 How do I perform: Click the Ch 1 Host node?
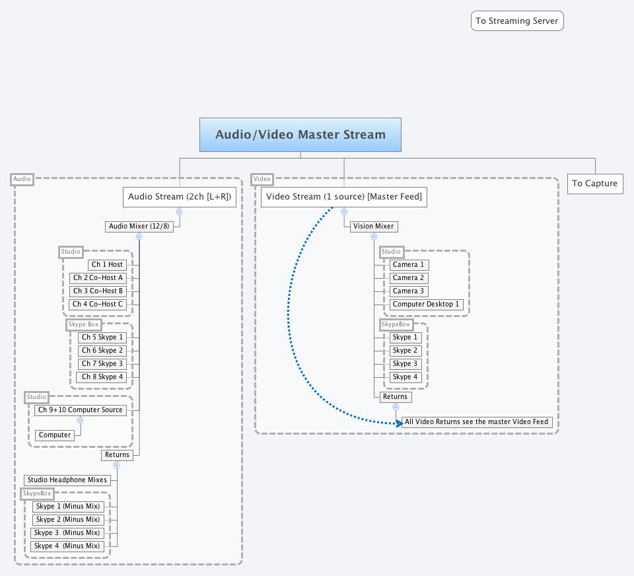(x=107, y=264)
